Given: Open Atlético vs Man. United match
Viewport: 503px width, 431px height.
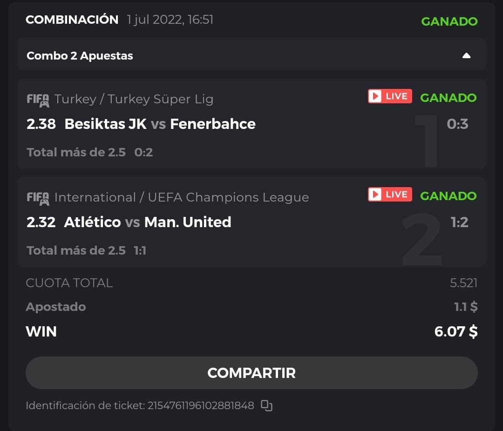Looking at the screenshot, I should [148, 222].
